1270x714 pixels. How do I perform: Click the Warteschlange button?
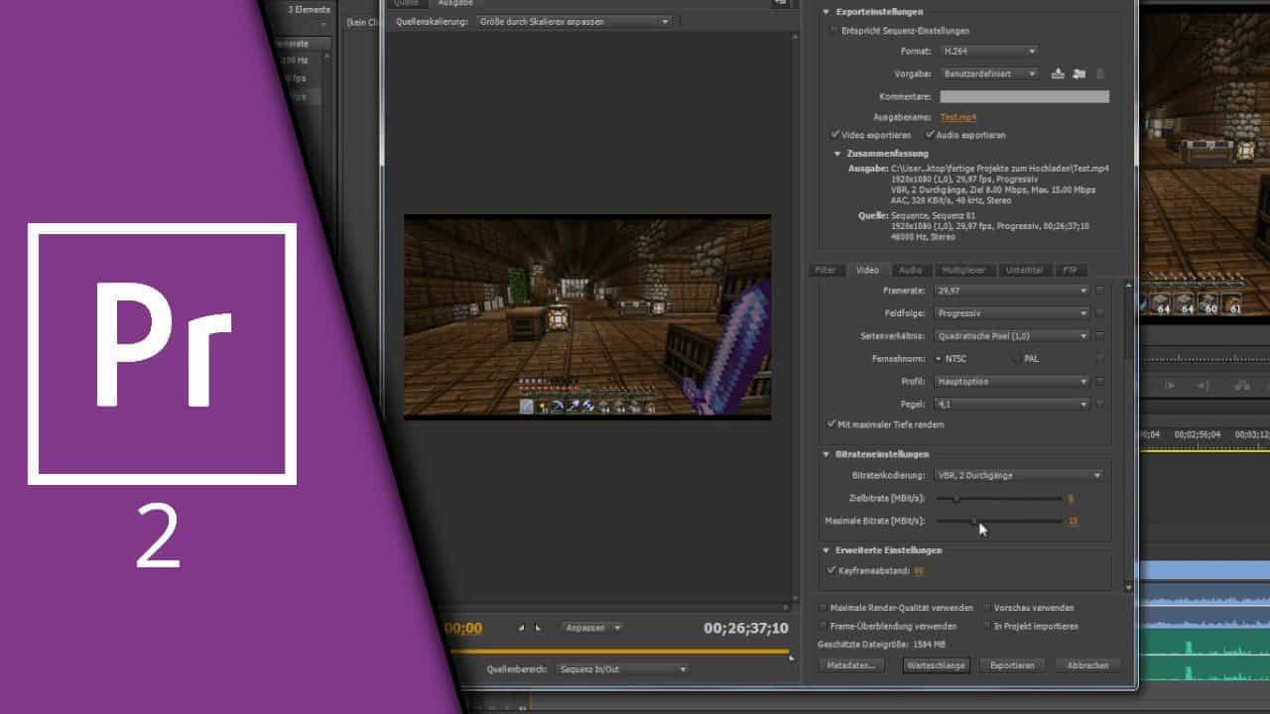click(935, 665)
